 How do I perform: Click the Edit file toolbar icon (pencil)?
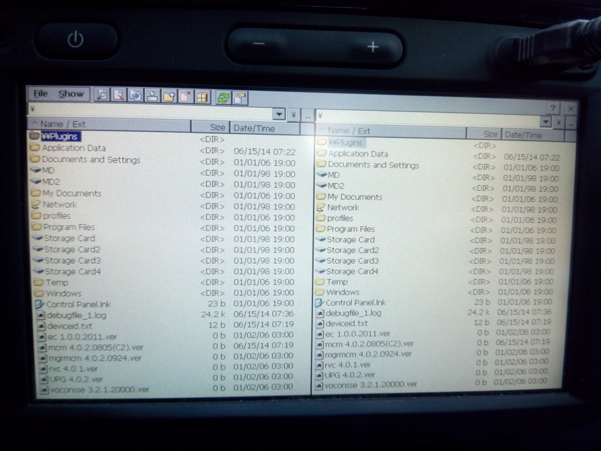pyautogui.click(x=119, y=95)
